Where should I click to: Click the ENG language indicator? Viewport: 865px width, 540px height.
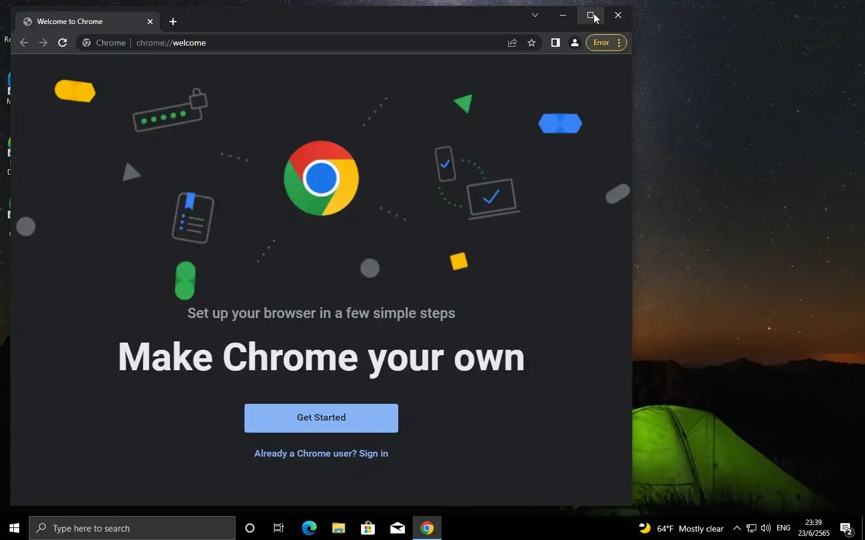(783, 529)
